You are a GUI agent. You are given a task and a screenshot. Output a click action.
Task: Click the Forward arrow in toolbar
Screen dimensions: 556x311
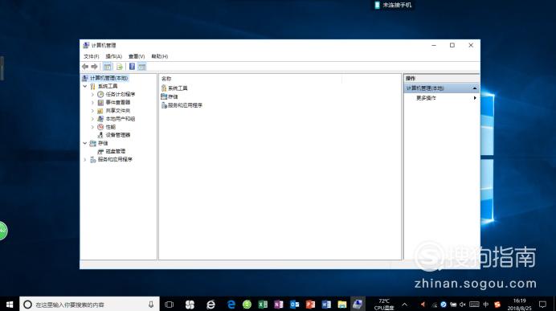(94, 67)
